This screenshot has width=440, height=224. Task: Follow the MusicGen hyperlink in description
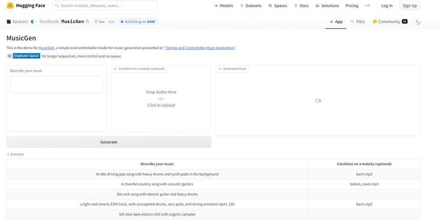[x=47, y=48]
